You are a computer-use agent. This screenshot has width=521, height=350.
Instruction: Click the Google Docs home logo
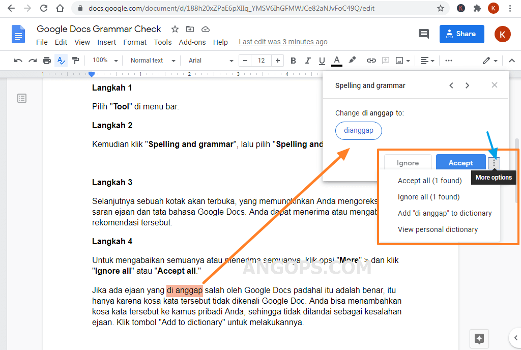[x=18, y=34]
